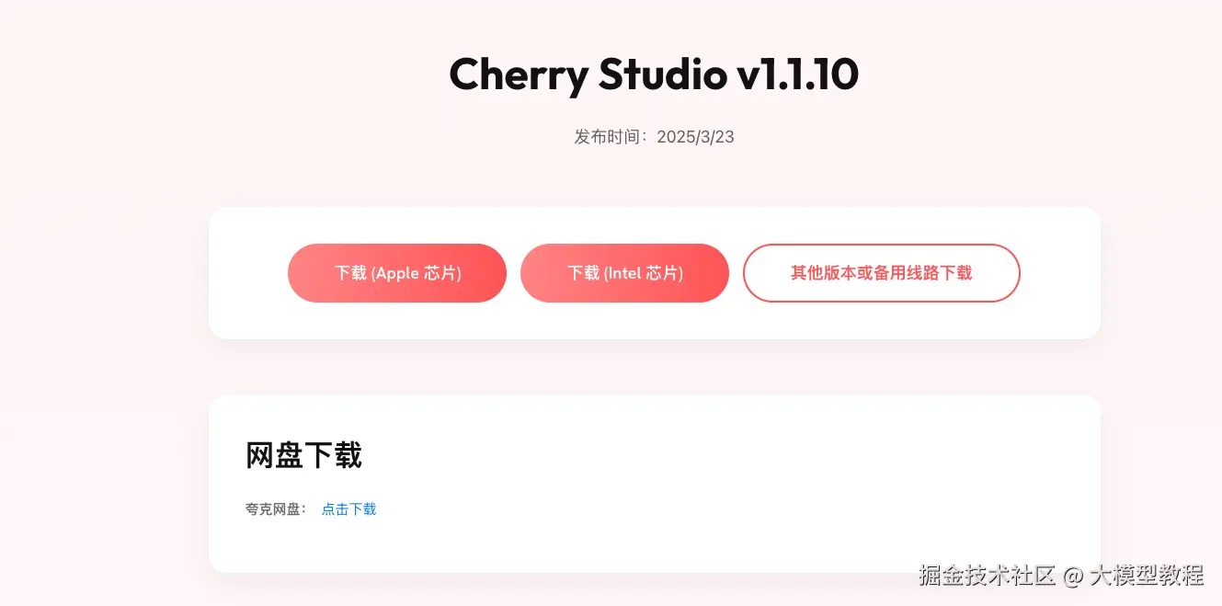The image size is (1222, 606).
Task: Click the 掘金技术社区 watermark text
Action: pos(987,576)
